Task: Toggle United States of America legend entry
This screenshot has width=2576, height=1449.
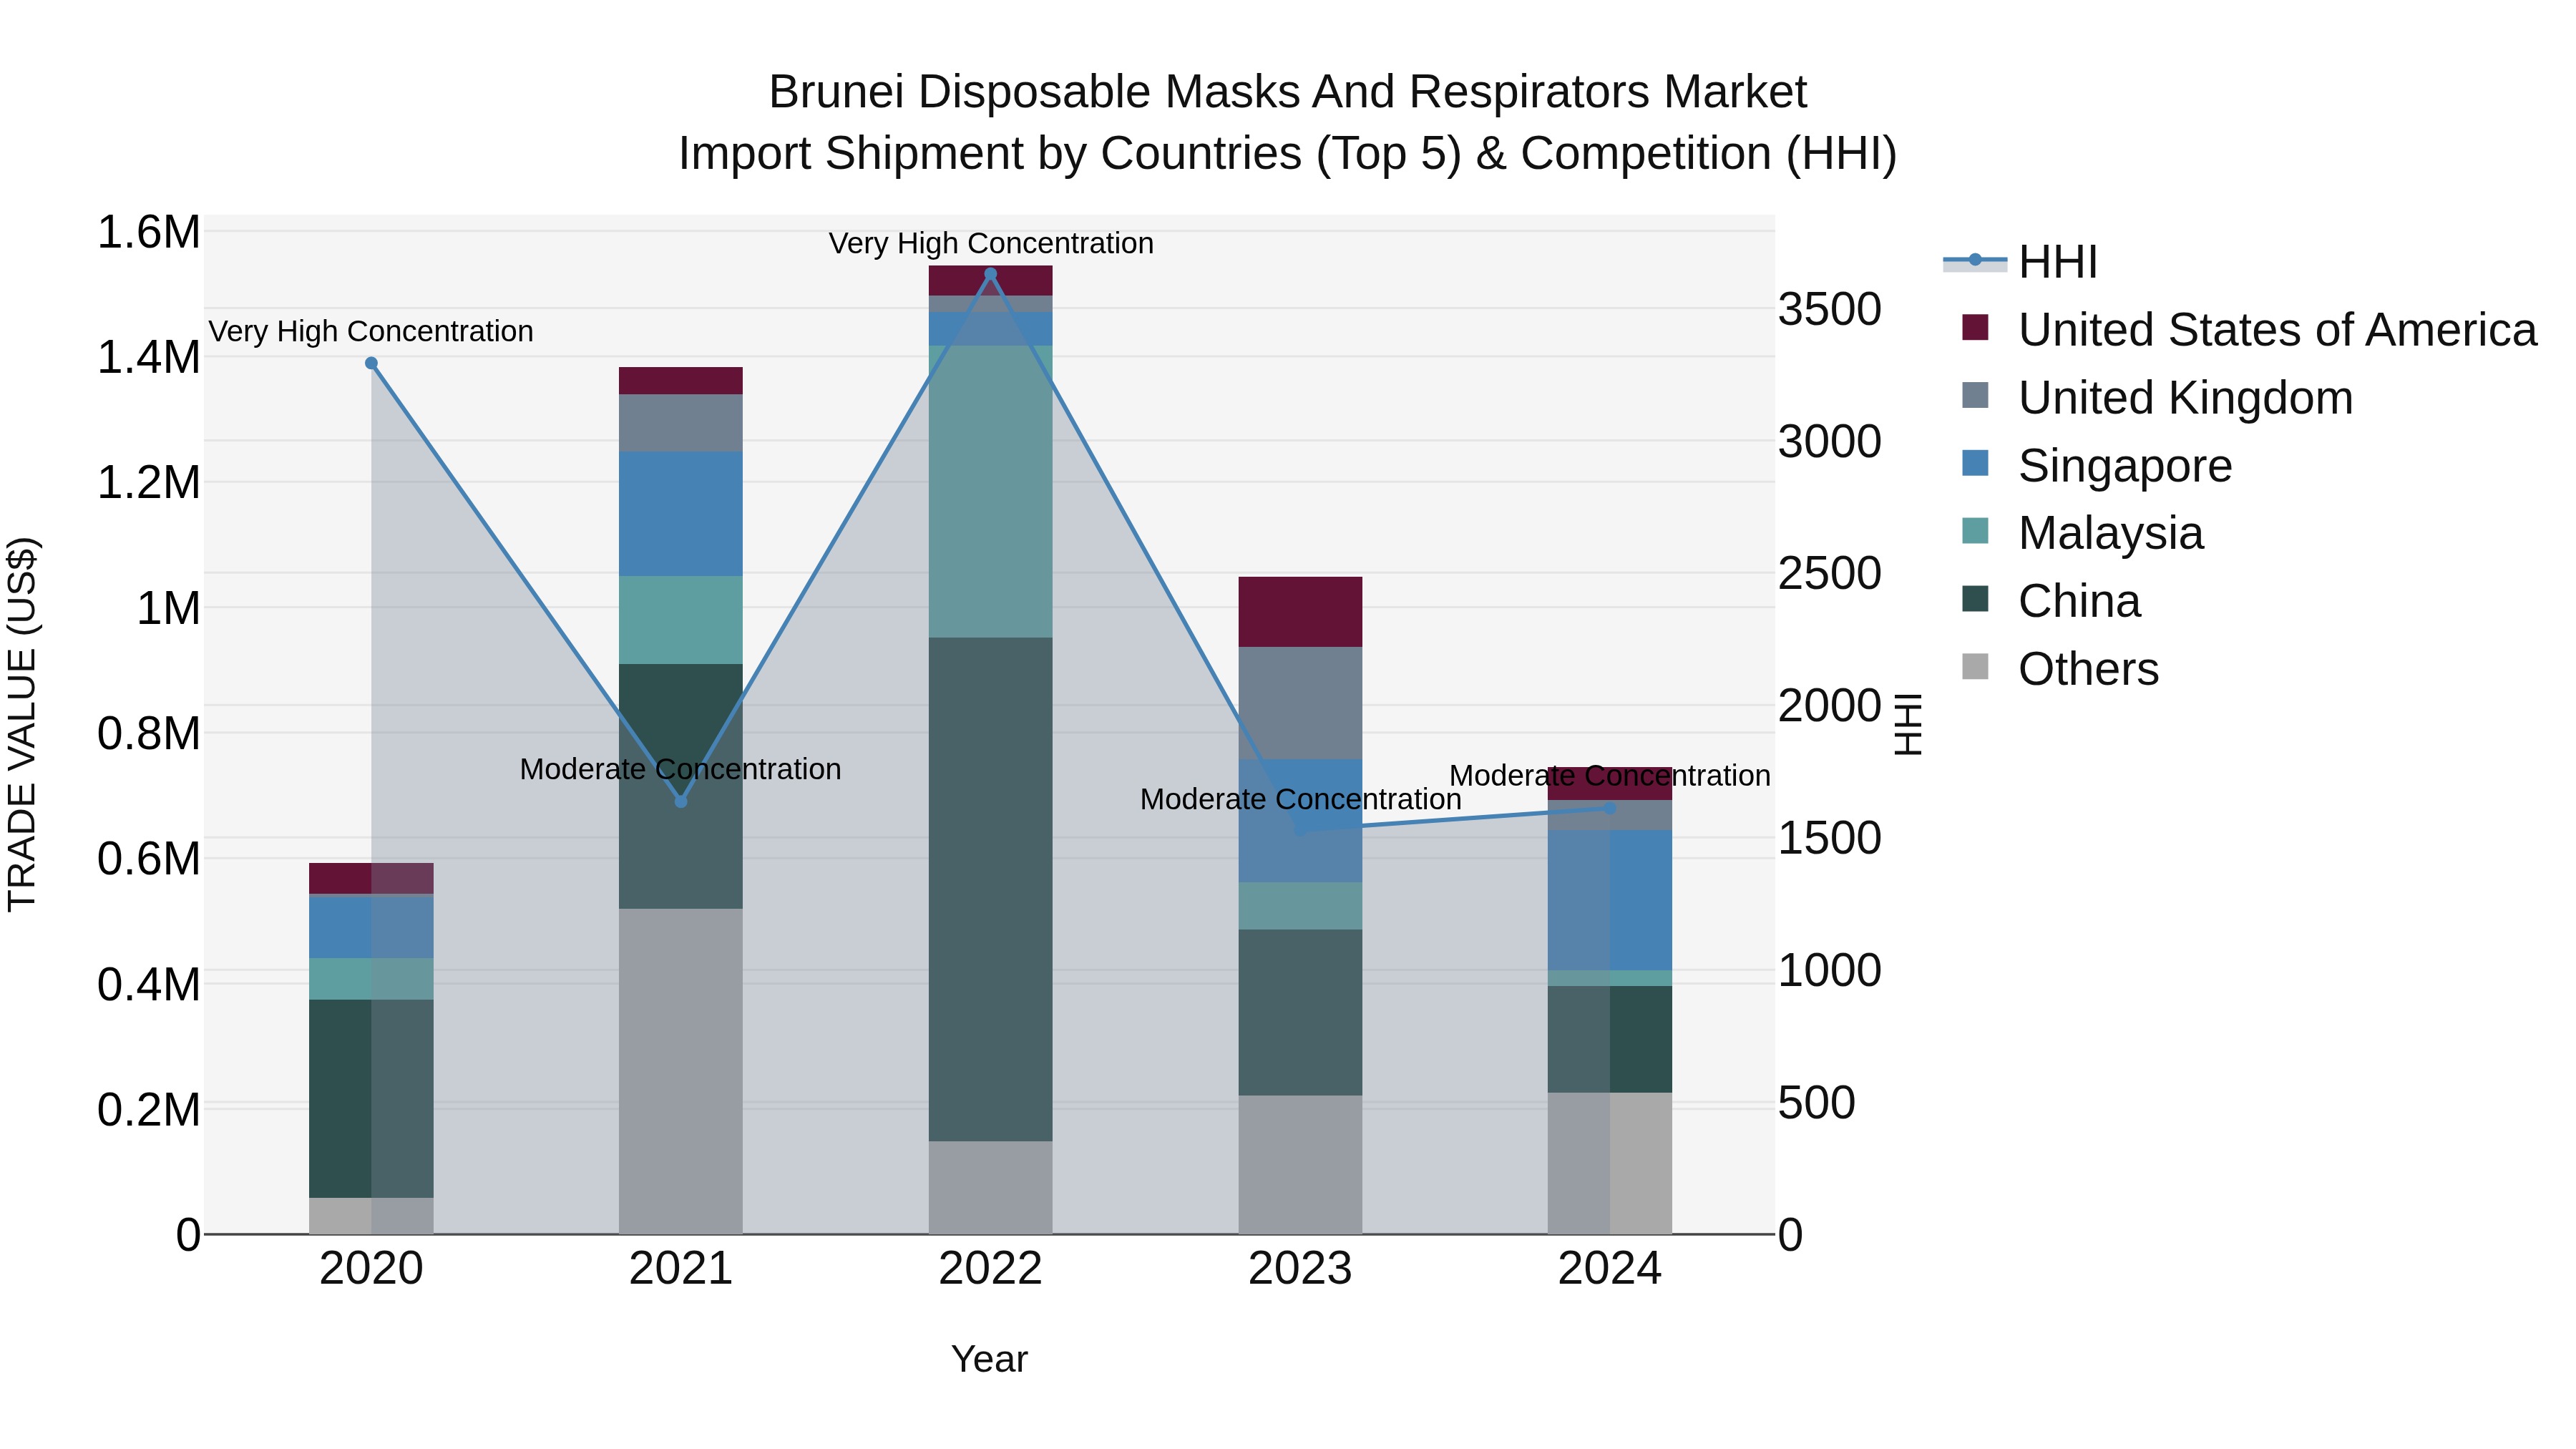Action: (2249, 330)
